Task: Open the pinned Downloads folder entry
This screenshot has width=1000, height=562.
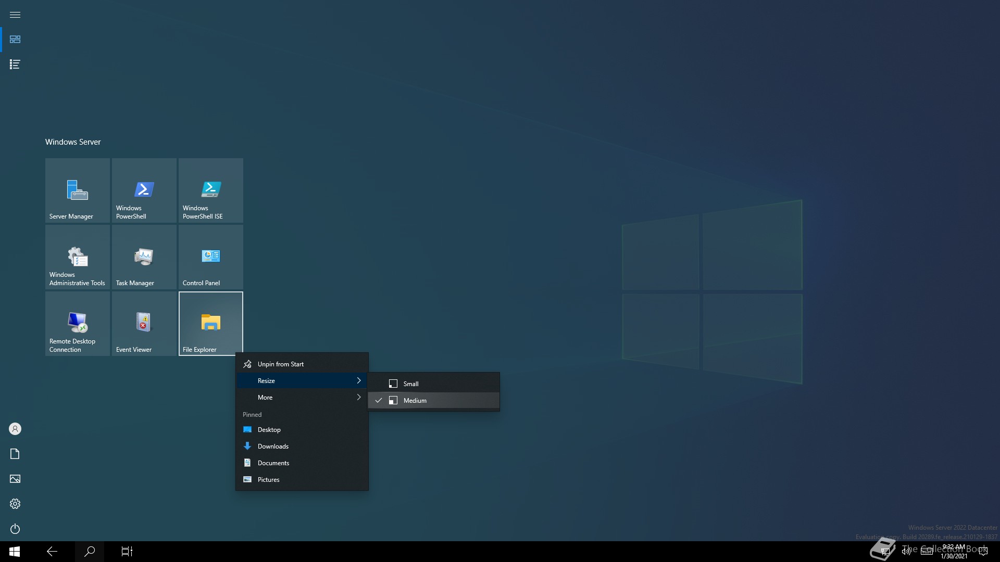Action: pyautogui.click(x=273, y=446)
